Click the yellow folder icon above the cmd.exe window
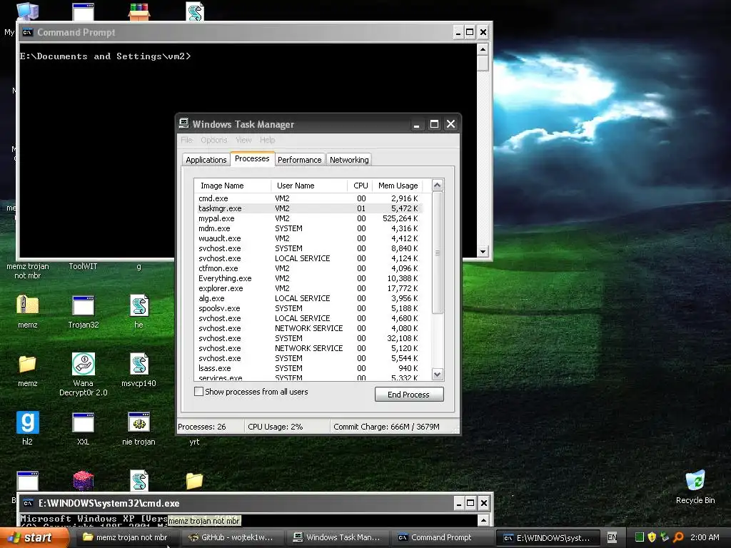This screenshot has height=548, width=731. 194,480
